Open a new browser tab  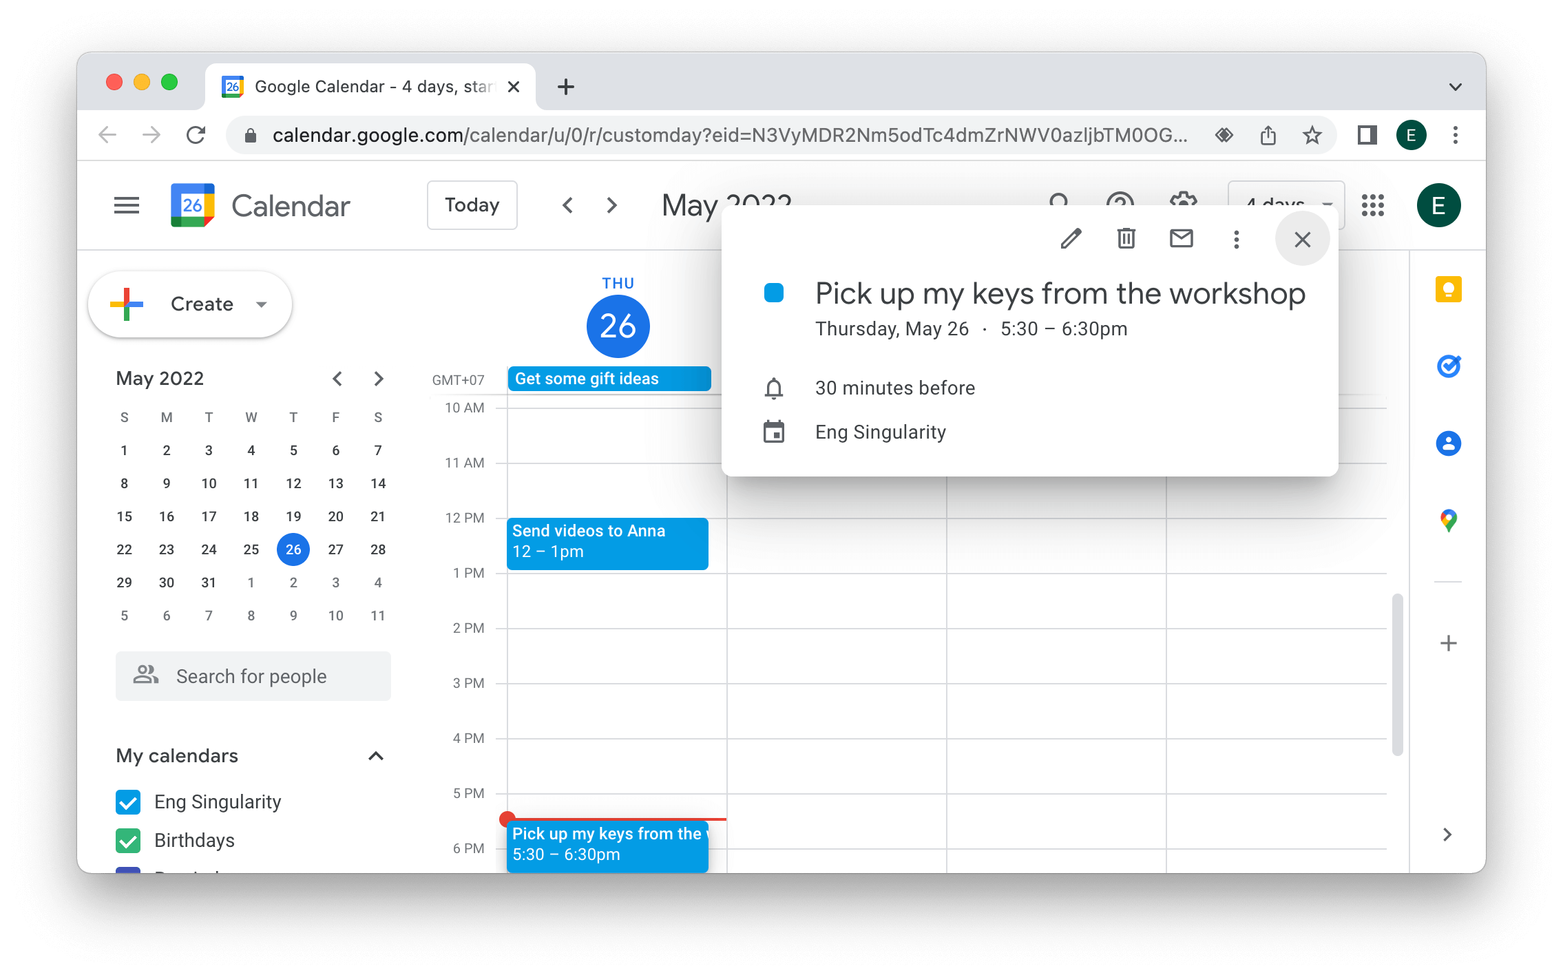[x=565, y=87]
